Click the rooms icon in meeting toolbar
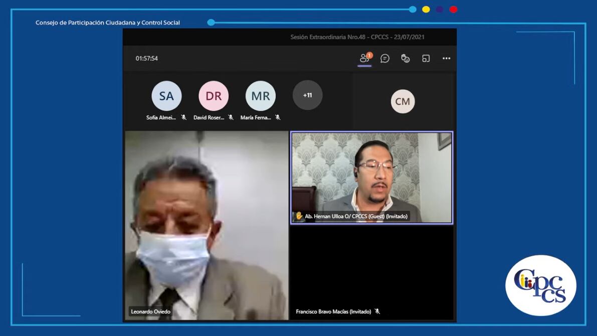 point(426,59)
